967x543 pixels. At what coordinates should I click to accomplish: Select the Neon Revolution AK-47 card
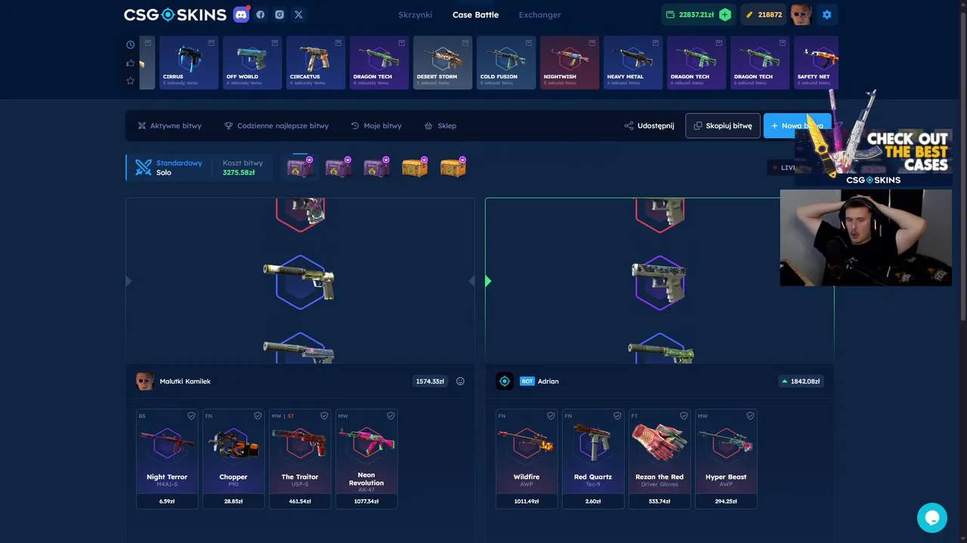click(x=366, y=459)
